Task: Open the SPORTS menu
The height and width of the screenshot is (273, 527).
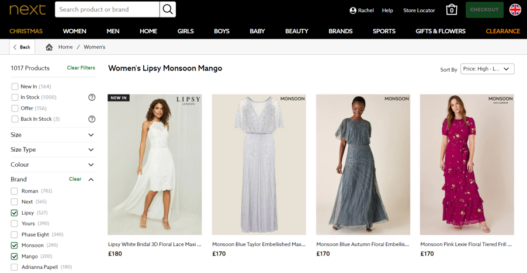Action: (x=384, y=31)
